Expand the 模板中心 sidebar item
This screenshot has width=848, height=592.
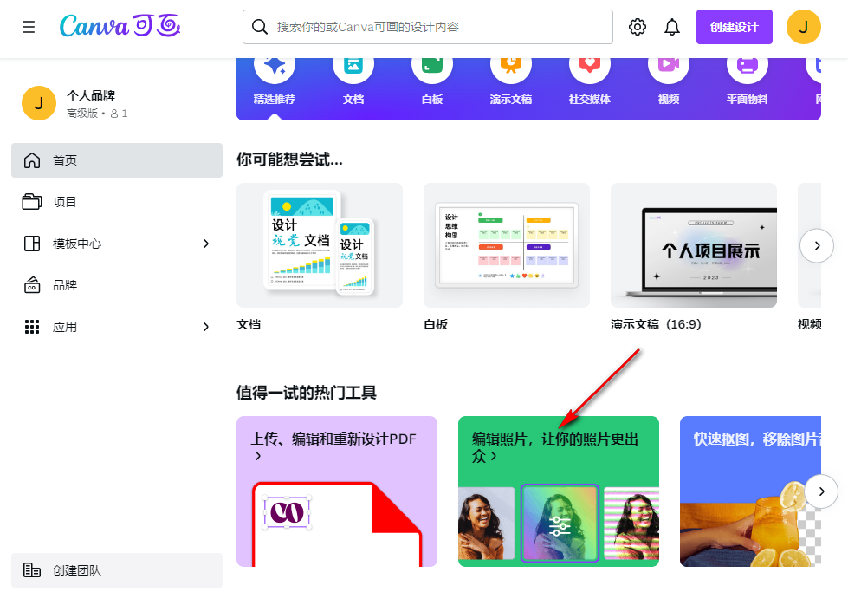pos(117,244)
